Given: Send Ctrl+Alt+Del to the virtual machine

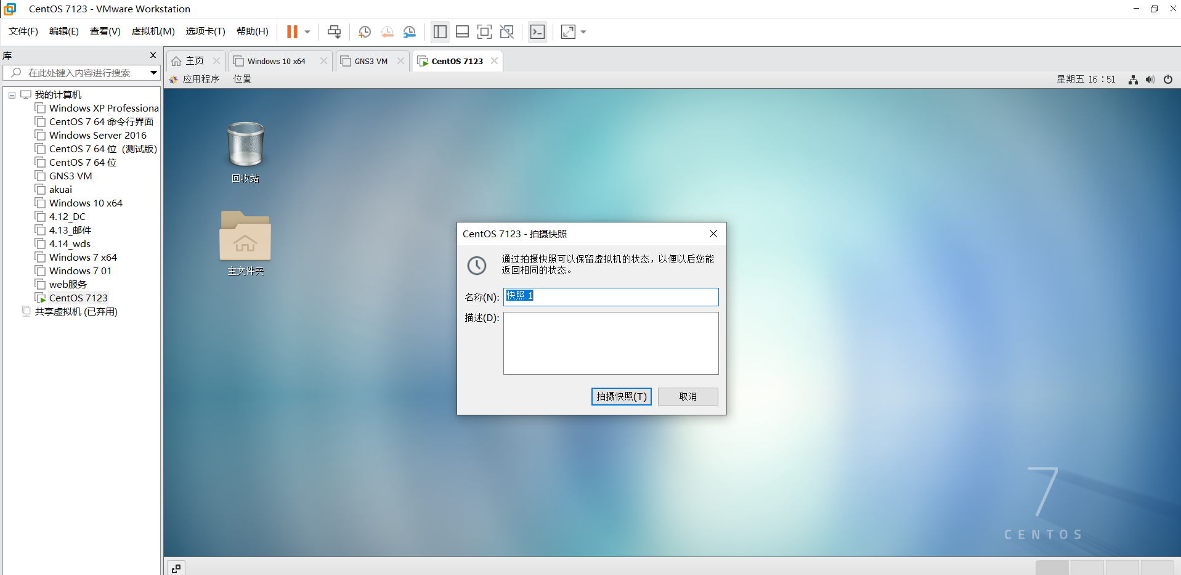Looking at the screenshot, I should pyautogui.click(x=334, y=31).
